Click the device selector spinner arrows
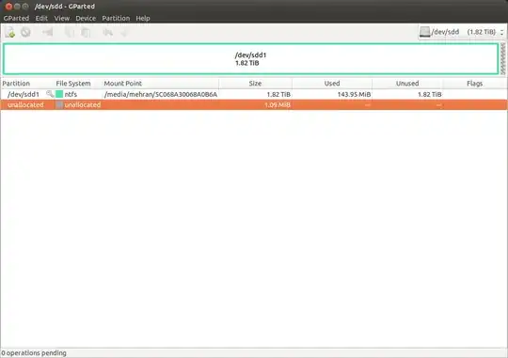The width and height of the screenshot is (508, 358). (x=501, y=32)
